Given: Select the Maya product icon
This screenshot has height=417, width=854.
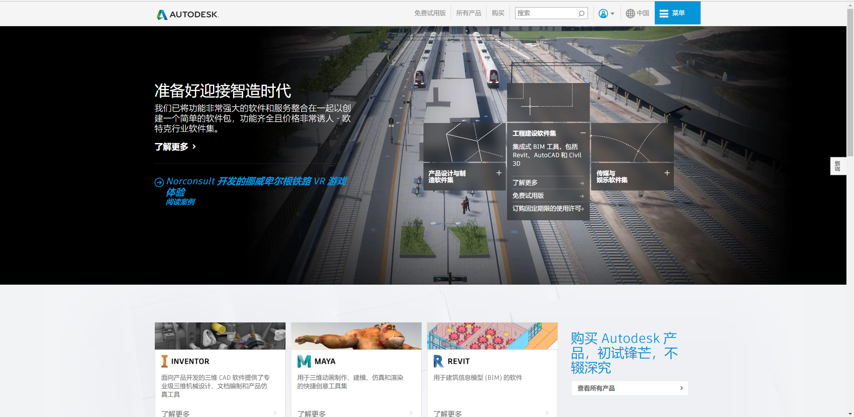Looking at the screenshot, I should coord(304,361).
